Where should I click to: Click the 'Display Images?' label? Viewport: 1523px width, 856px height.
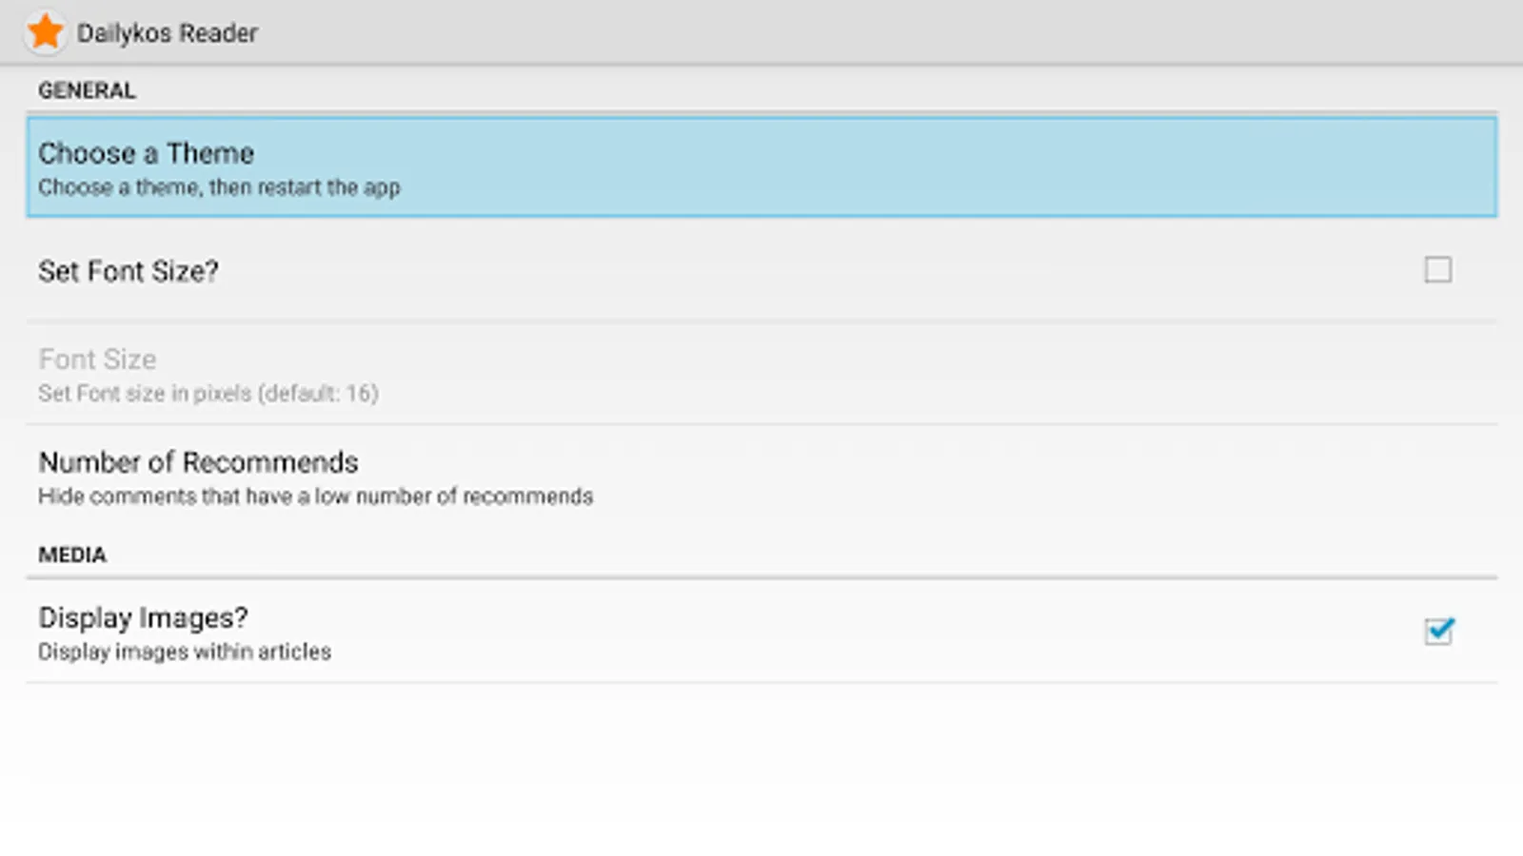click(143, 618)
